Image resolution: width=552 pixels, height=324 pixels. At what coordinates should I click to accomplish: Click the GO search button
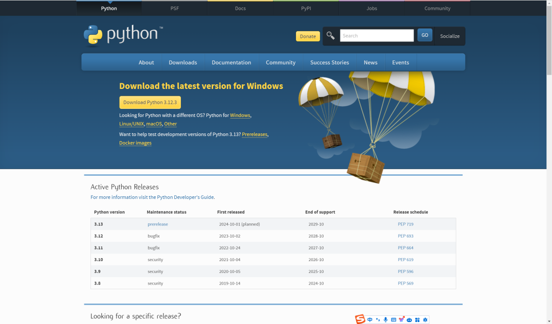point(425,35)
